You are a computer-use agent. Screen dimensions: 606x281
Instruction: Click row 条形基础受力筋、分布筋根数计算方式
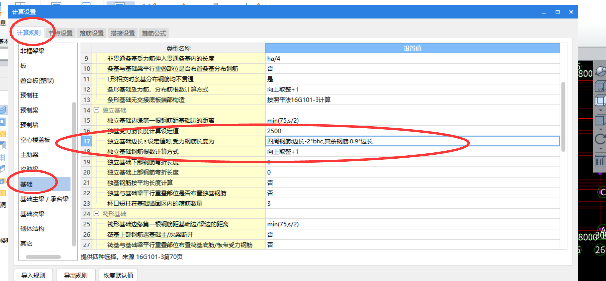178,89
